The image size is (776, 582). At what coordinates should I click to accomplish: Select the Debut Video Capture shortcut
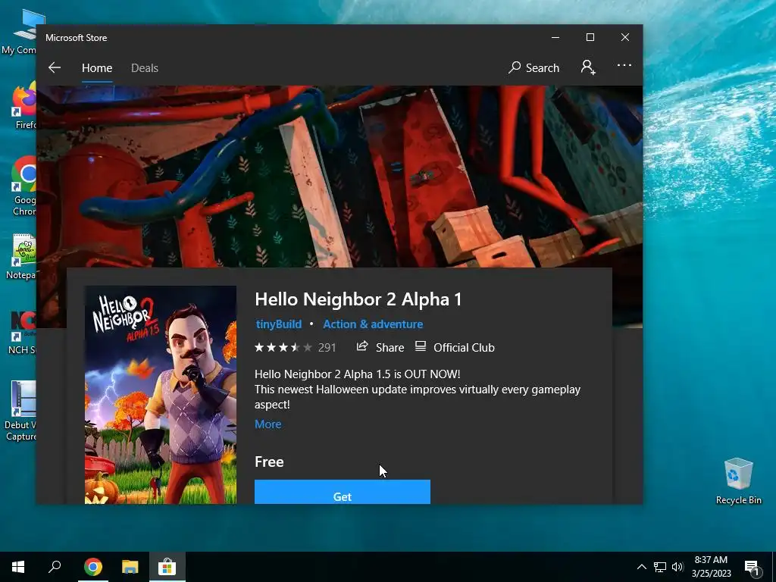tap(20, 411)
